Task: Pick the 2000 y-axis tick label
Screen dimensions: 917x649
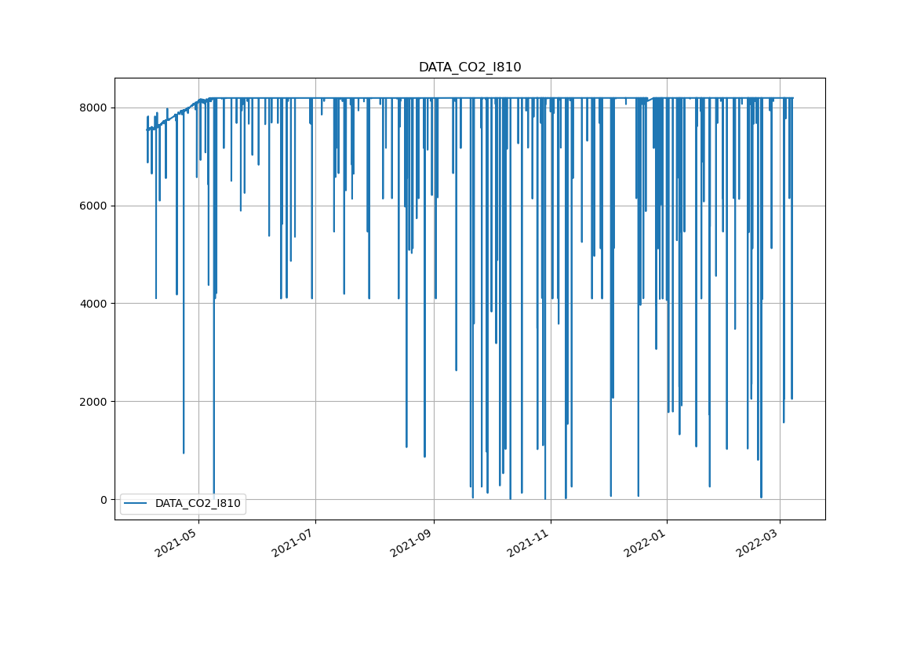Action: [x=94, y=402]
